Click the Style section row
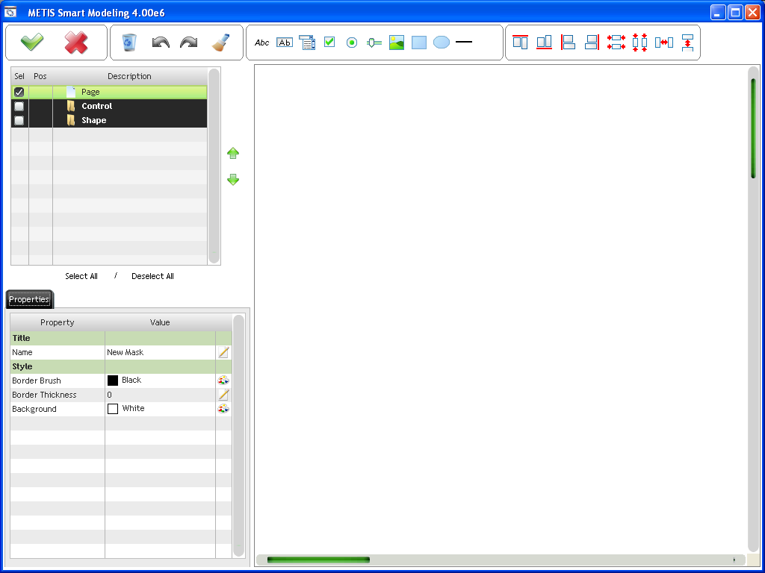The image size is (765, 573). point(121,366)
